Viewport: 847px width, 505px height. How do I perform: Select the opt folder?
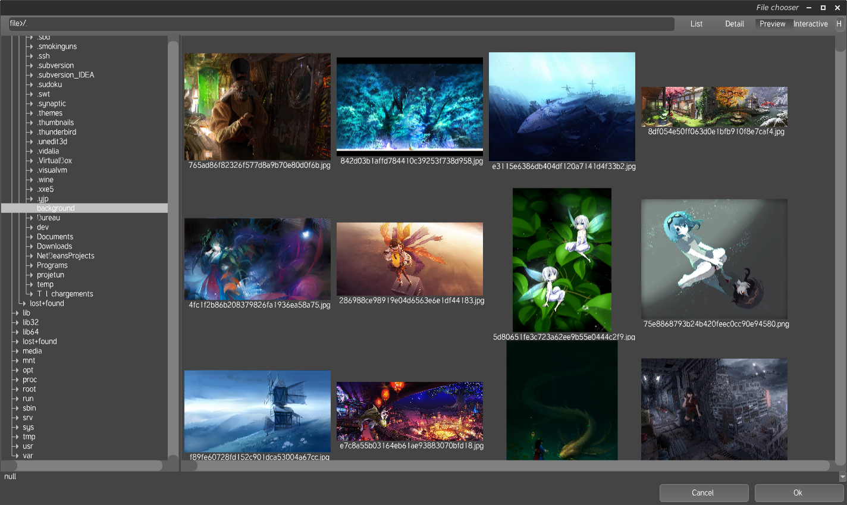pyautogui.click(x=28, y=370)
